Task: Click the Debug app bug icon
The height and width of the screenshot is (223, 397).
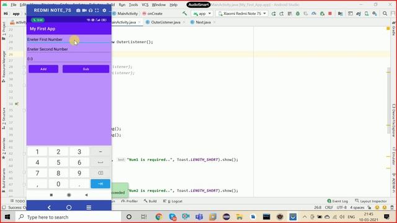Action: [298, 14]
